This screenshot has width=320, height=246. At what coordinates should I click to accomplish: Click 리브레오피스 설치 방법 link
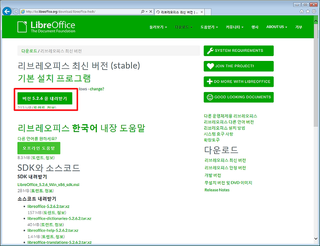[x=224, y=128]
